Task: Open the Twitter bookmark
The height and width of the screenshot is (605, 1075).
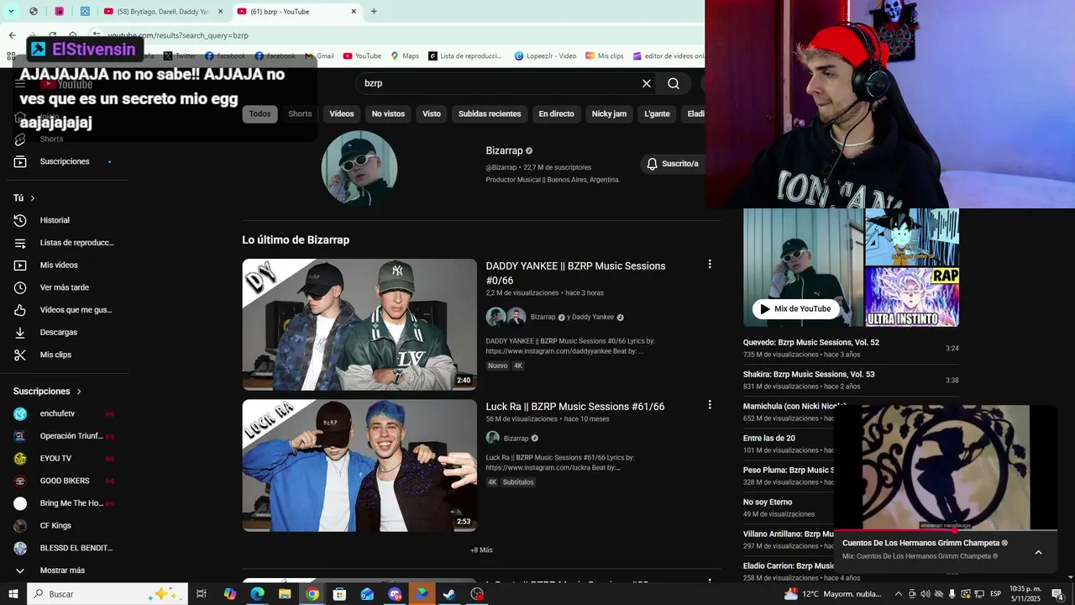Action: click(180, 56)
